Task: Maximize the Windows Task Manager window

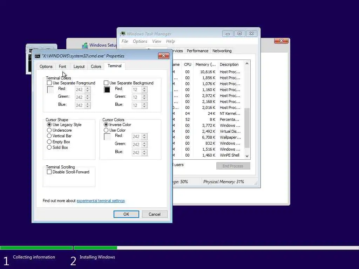Action: pyautogui.click(x=239, y=34)
